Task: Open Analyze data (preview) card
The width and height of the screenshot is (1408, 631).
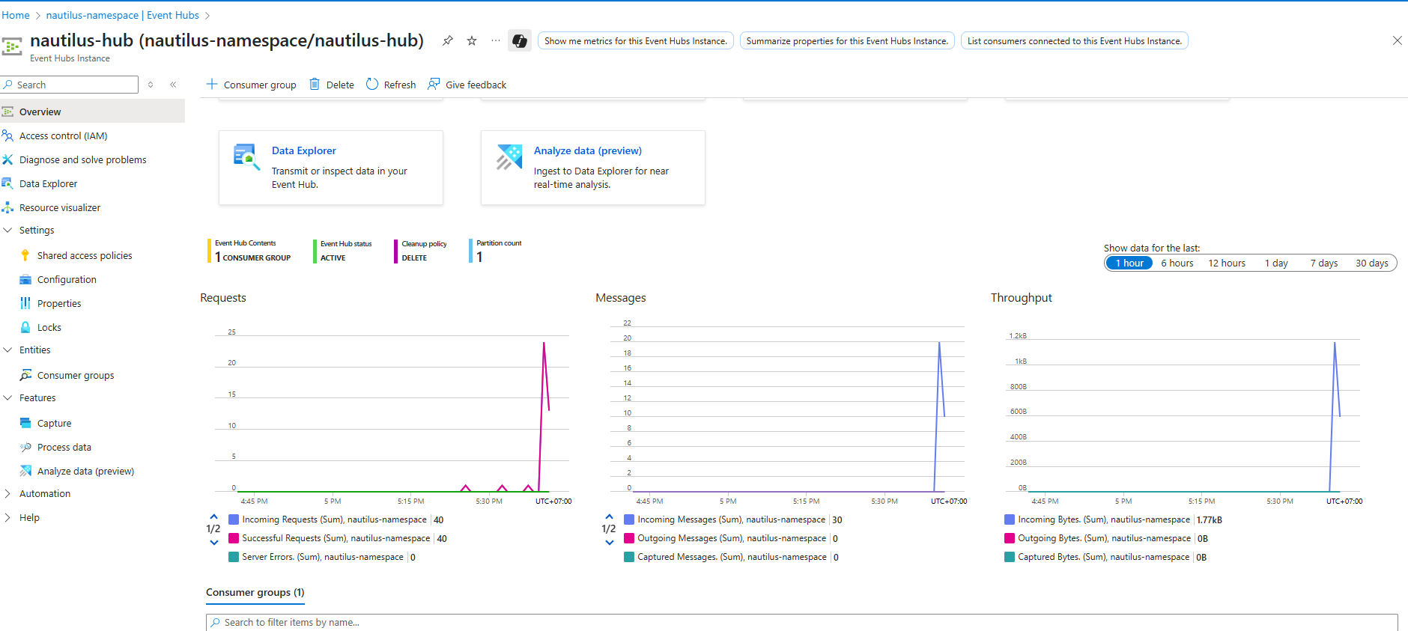Action: tap(587, 150)
